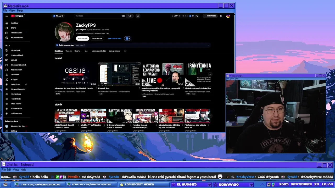This screenshot has height=188, width=335.
Task: Open Feliratkozások in the left sidebar
Action: pos(16,33)
